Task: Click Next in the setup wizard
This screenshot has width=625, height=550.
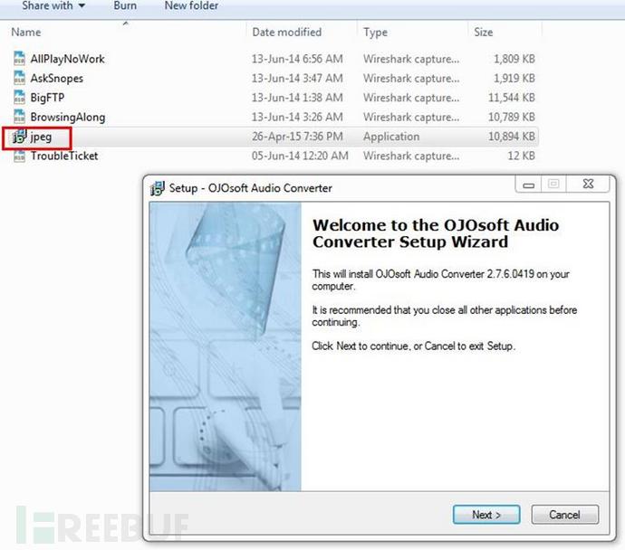Action: click(x=486, y=515)
